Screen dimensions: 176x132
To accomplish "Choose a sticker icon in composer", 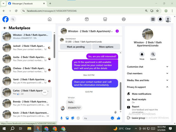I will pyautogui.click(x=73, y=118).
